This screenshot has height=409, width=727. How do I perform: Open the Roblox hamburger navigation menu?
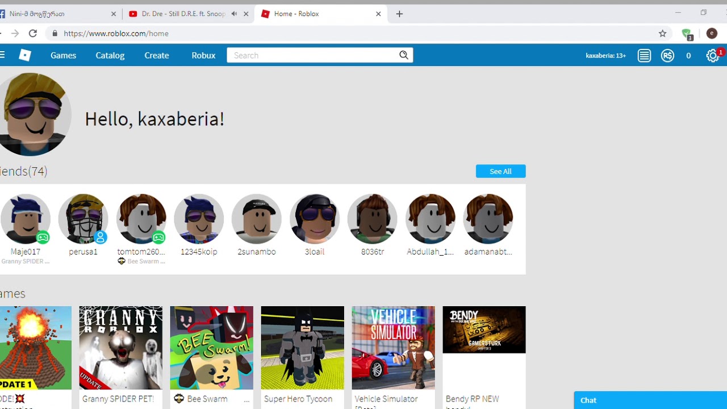coord(2,55)
